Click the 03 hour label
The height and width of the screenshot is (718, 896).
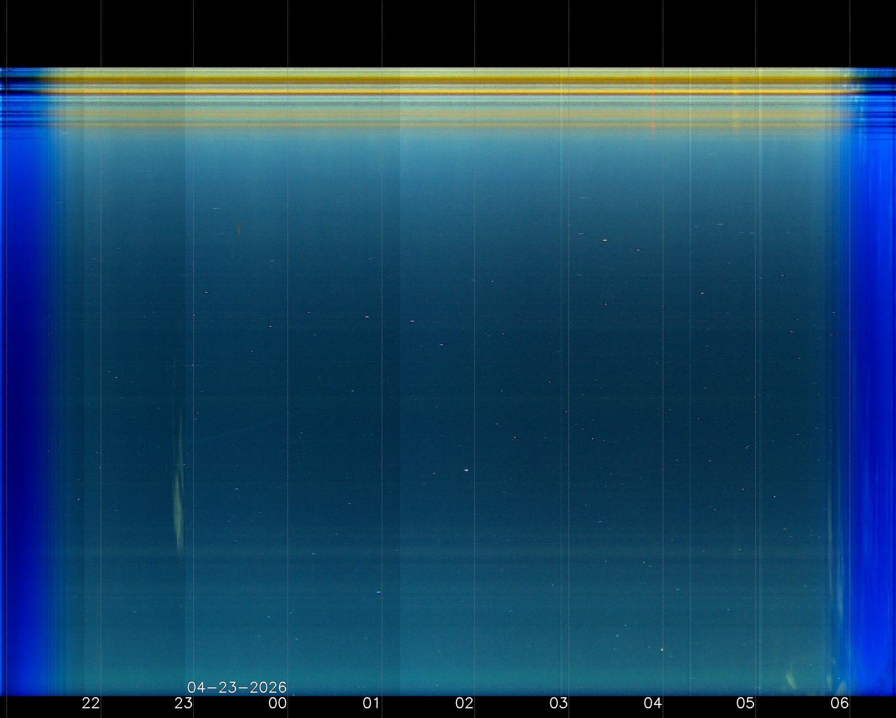tap(559, 703)
